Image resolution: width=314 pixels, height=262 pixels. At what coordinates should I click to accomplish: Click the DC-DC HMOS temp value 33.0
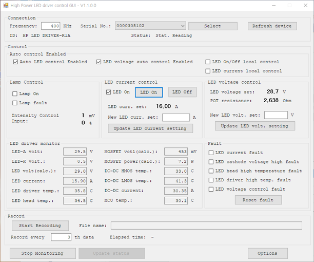tap(176, 171)
